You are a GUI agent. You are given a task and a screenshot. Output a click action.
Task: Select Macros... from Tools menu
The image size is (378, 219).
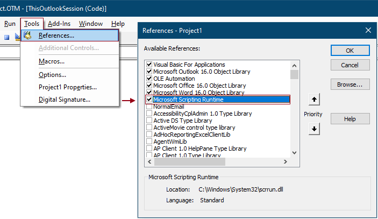(x=52, y=61)
